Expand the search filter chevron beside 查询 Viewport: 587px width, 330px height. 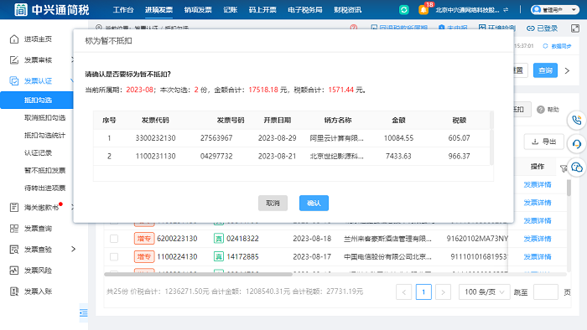point(567,70)
